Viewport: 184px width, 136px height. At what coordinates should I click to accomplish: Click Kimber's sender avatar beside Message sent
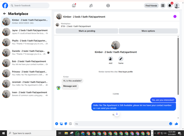59,88
